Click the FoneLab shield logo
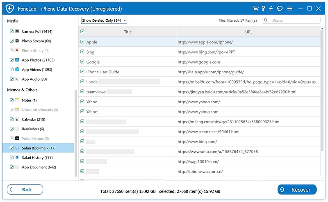 point(10,9)
